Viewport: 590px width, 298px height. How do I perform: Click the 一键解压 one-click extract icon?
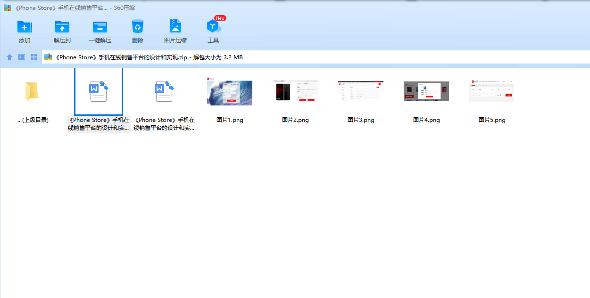tap(100, 26)
